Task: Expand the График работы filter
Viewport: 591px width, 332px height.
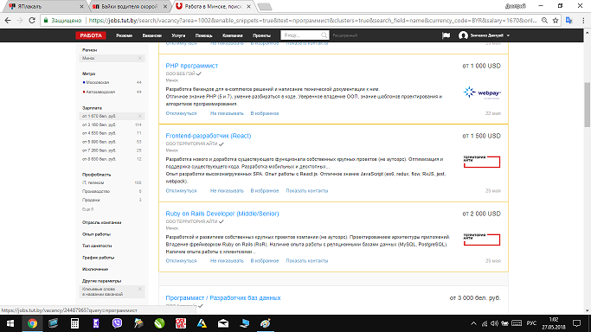Action: pos(98,258)
